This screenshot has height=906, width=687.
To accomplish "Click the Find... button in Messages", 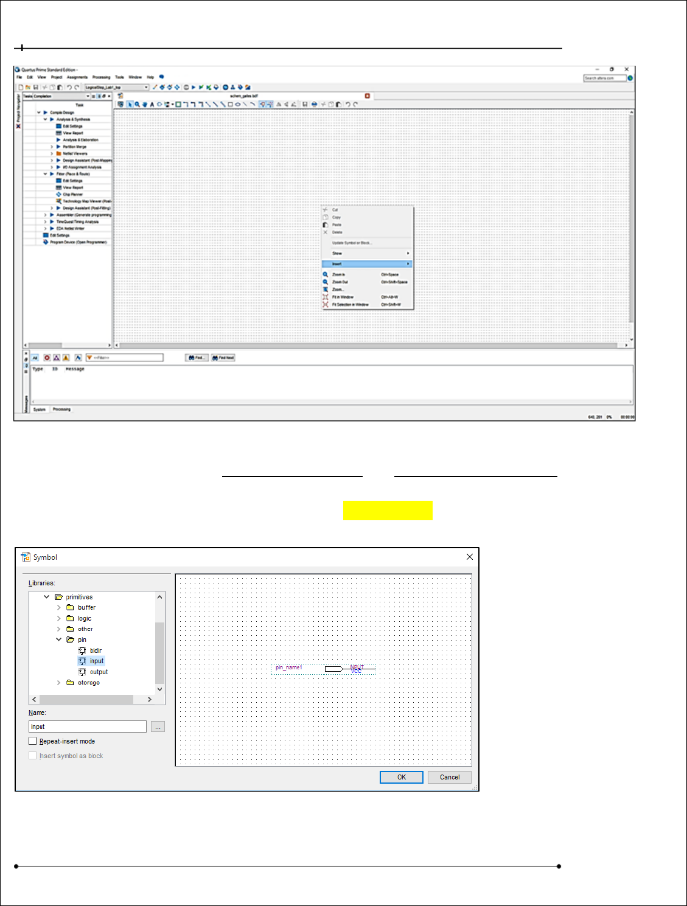I will tap(197, 358).
